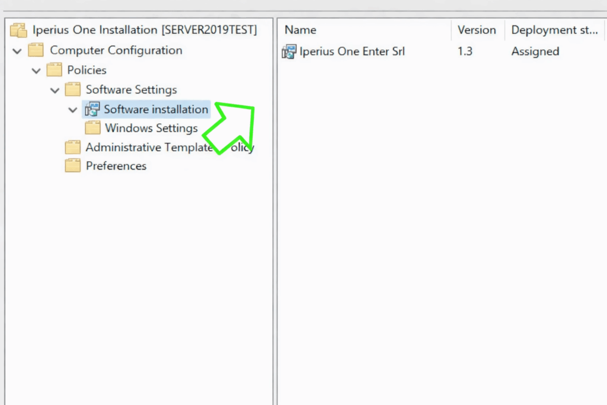Click the divider between tree and list panes
The height and width of the screenshot is (405, 607).
pos(275,208)
